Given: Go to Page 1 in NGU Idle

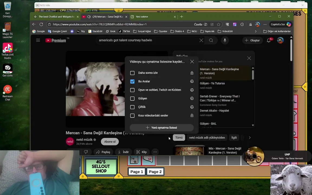Looking at the screenshot, I should [137, 172].
